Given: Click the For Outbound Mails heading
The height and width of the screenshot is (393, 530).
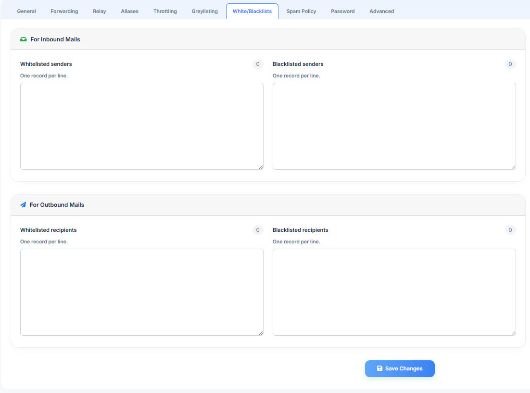Looking at the screenshot, I should (x=57, y=204).
